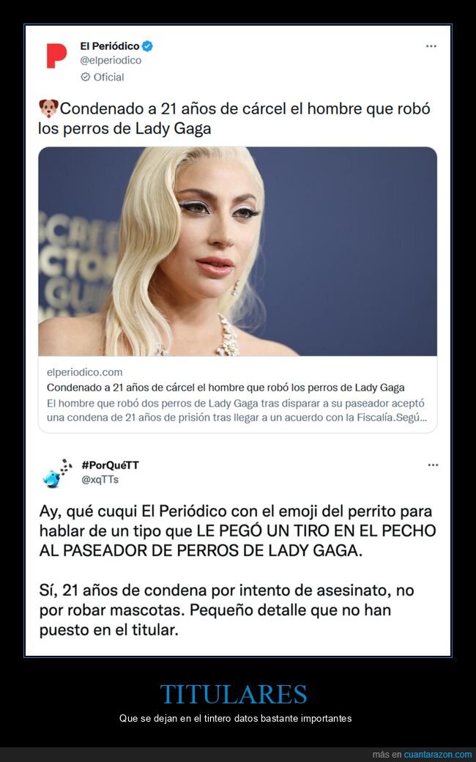Click the El Periódico red P avatar
Viewport: 476px width, 762px height.
tap(56, 56)
